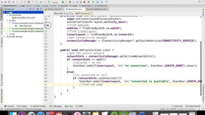Open the Event Log
205x115 pixels.
click(x=177, y=106)
